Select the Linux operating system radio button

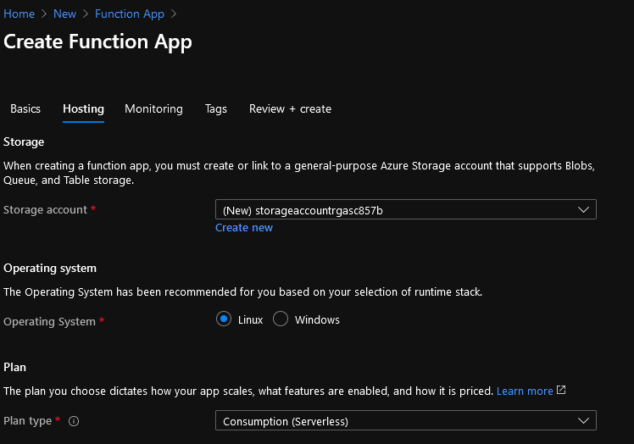(224, 319)
